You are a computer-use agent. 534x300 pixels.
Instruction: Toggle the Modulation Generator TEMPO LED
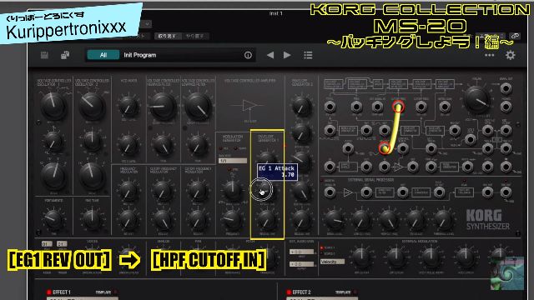235,148
